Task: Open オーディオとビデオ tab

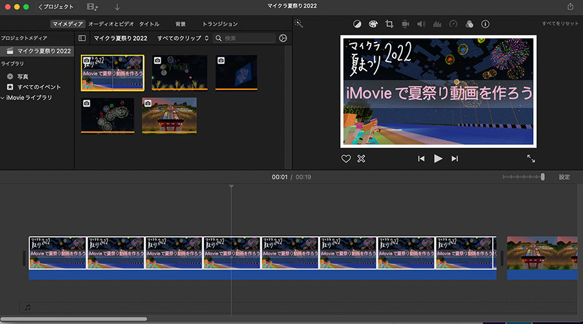Action: pyautogui.click(x=111, y=24)
